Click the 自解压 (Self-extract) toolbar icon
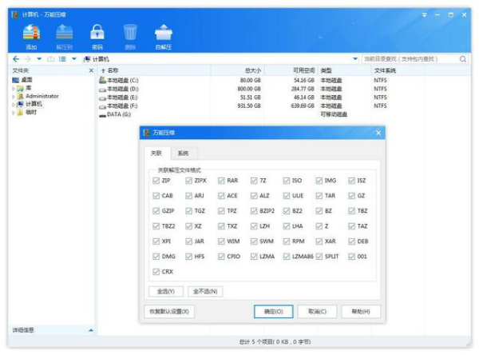 [x=164, y=32]
